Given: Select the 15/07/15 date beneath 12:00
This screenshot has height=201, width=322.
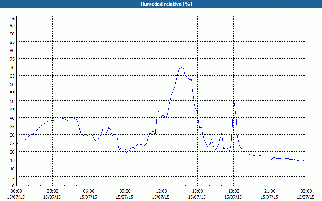Looking at the screenshot, I should [x=161, y=197].
